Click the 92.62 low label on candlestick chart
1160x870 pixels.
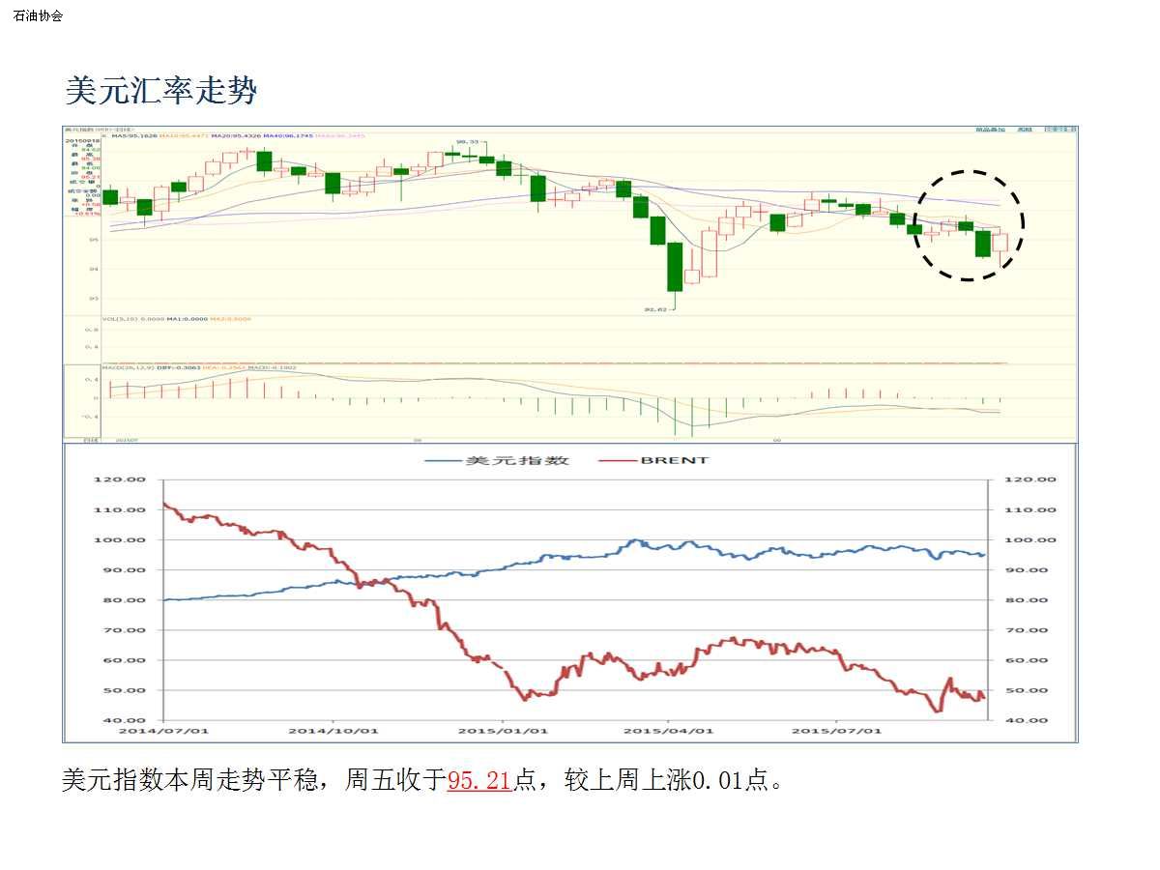655,310
